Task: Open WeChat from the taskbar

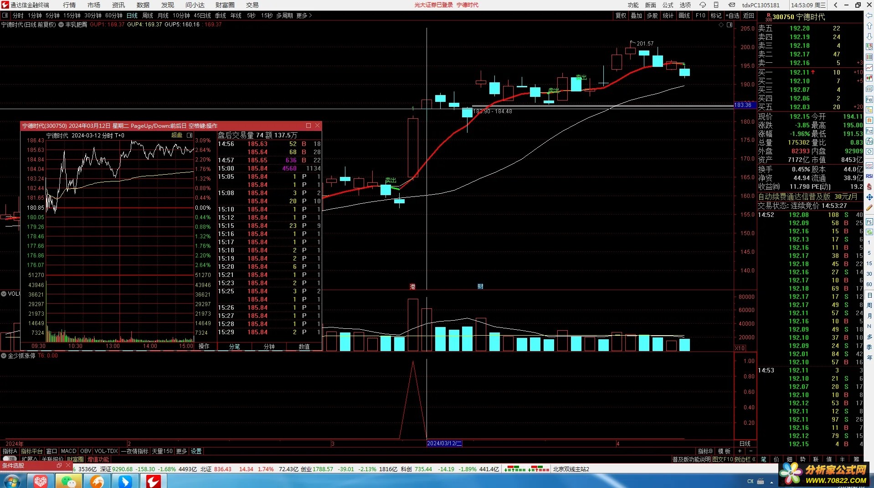Action: [x=69, y=481]
